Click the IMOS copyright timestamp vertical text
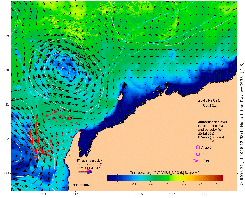The image size is (245, 198). pyautogui.click(x=242, y=124)
